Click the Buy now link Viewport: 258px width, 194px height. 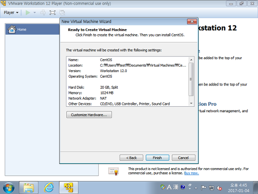191,173
